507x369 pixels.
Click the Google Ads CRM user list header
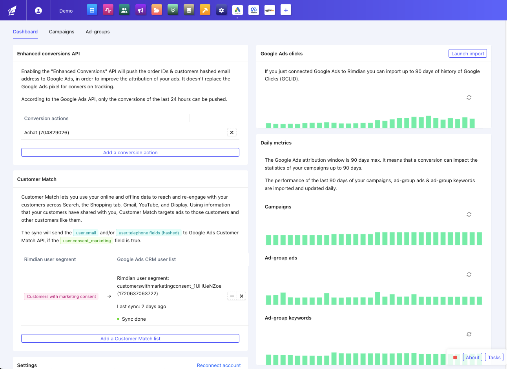coord(146,259)
